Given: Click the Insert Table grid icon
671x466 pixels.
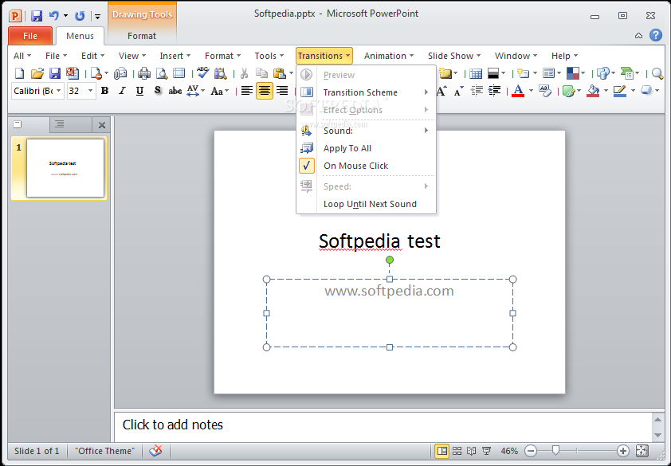Looking at the screenshot, I should (476, 73).
